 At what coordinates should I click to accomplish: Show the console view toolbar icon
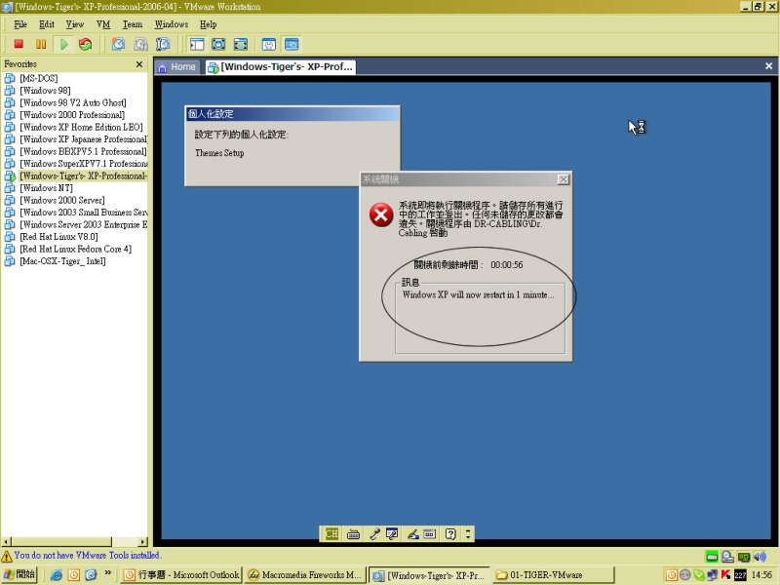(292, 44)
